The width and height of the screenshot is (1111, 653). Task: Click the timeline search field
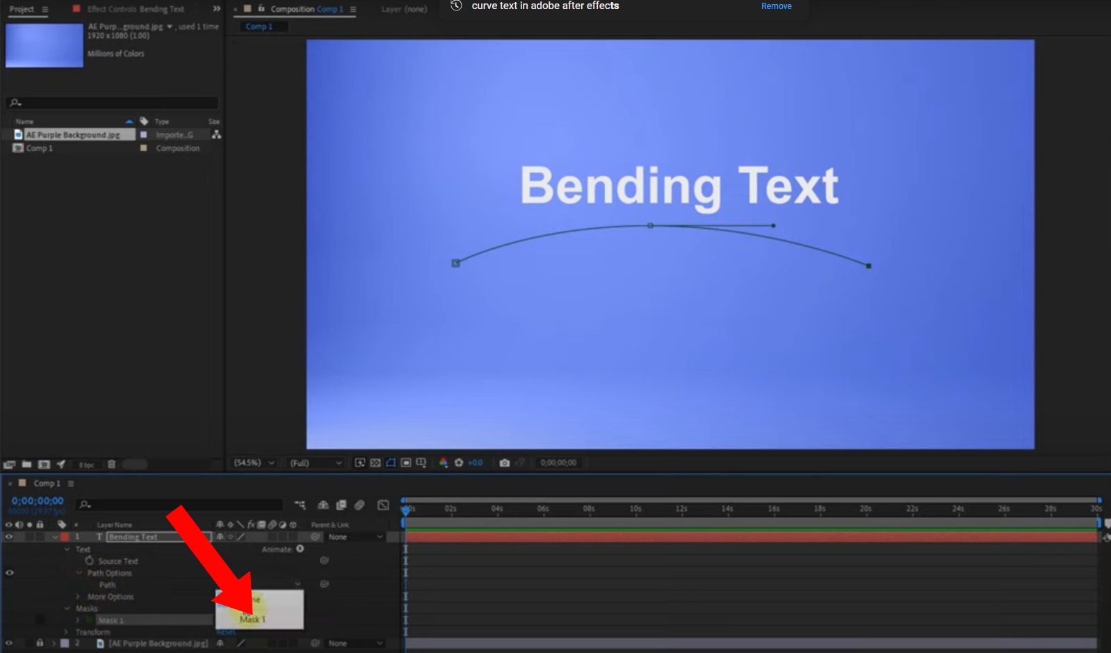click(180, 505)
